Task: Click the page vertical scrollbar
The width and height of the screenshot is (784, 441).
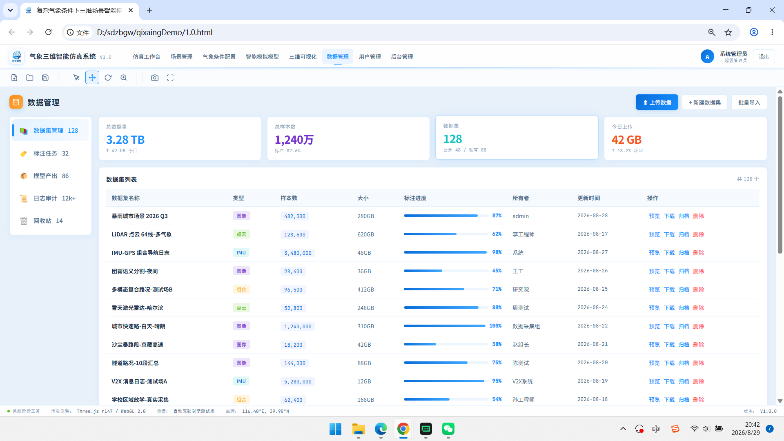Action: click(780, 175)
